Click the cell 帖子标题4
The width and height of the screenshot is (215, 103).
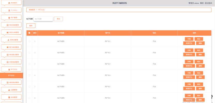pos(61,75)
